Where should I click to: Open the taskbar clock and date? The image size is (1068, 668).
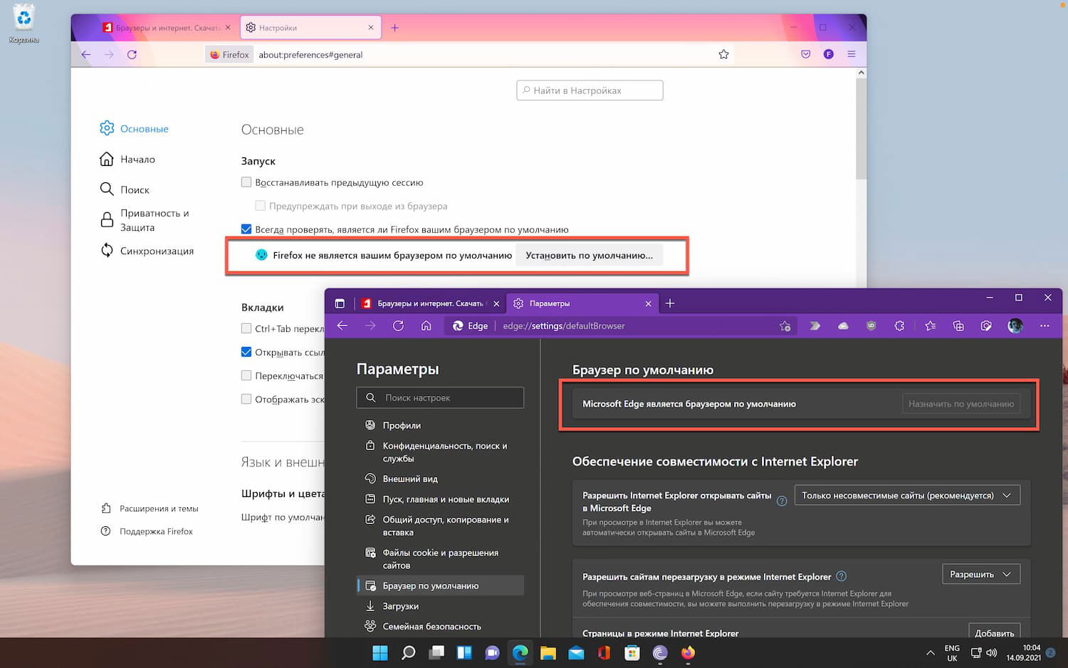pyautogui.click(x=1024, y=652)
